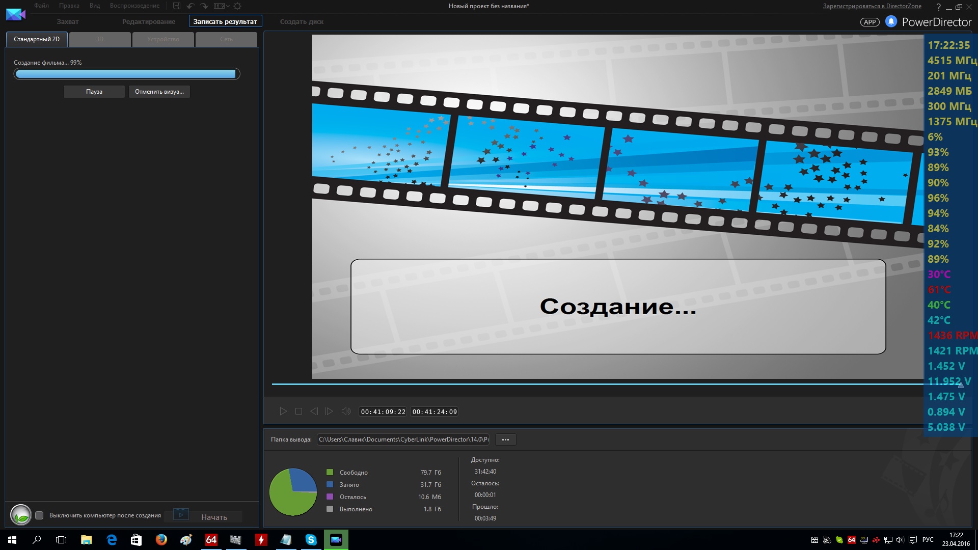The width and height of the screenshot is (978, 550).
Task: Open the Файл menu
Action: coord(41,6)
